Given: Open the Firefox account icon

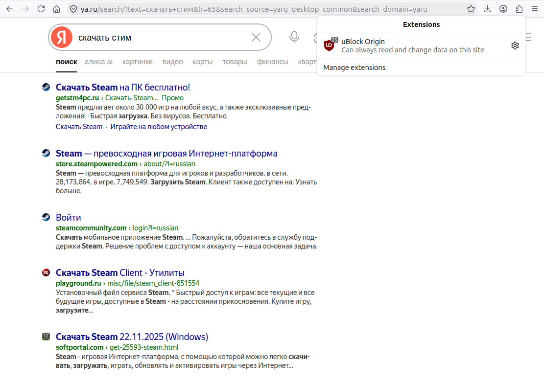Looking at the screenshot, I should click(x=503, y=9).
